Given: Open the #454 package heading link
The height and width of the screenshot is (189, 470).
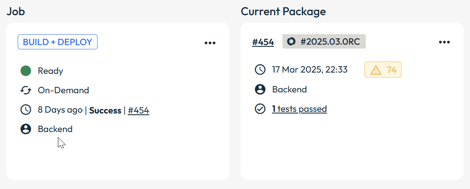Looking at the screenshot, I should click(263, 42).
